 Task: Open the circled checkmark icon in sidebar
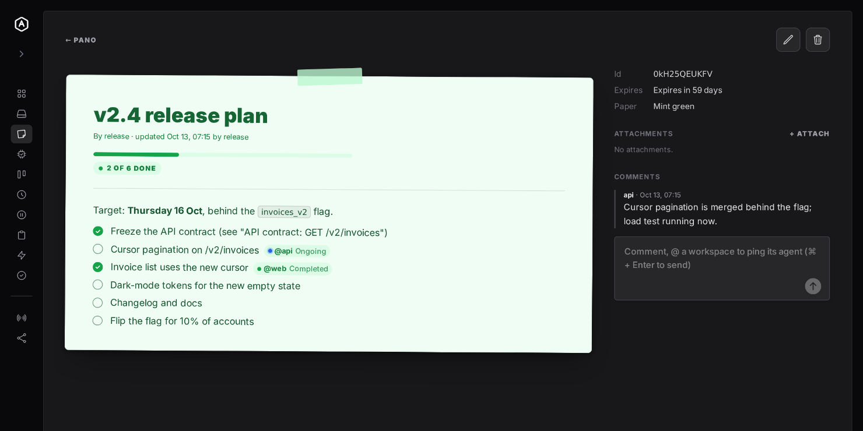[x=22, y=275]
